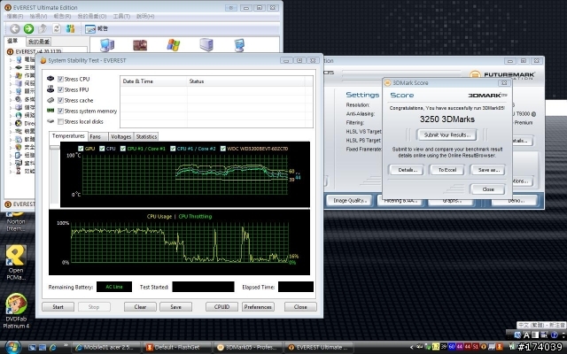This screenshot has height=354, width=567.
Task: Open Preferences in System Stability Test
Action: (258, 307)
